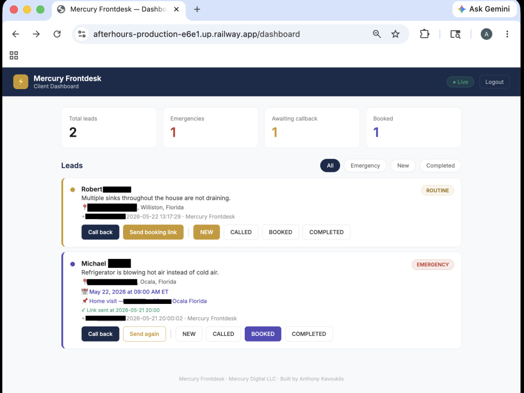Set Robert's lead status to NEW
The width and height of the screenshot is (524, 393).
206,232
